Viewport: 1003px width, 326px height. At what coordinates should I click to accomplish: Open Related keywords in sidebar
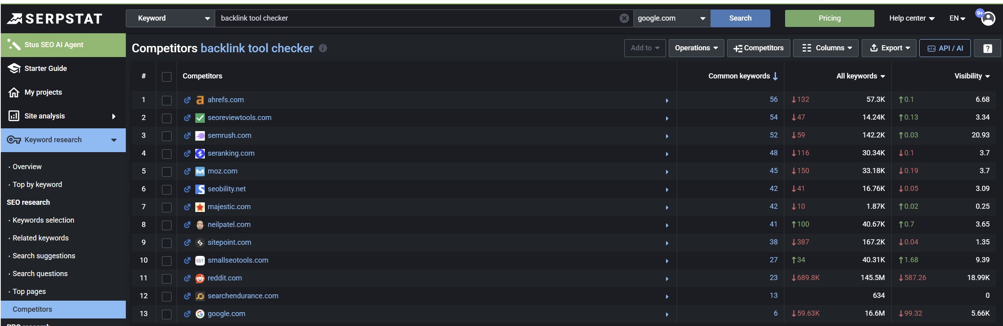[40, 238]
